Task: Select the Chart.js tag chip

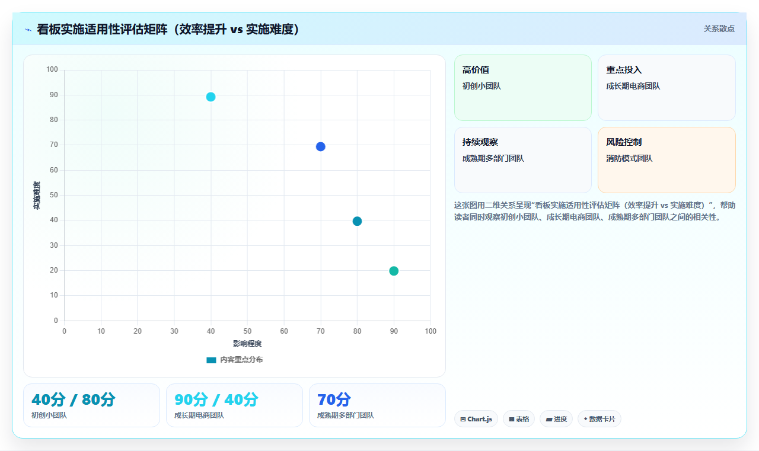Action: [476, 419]
